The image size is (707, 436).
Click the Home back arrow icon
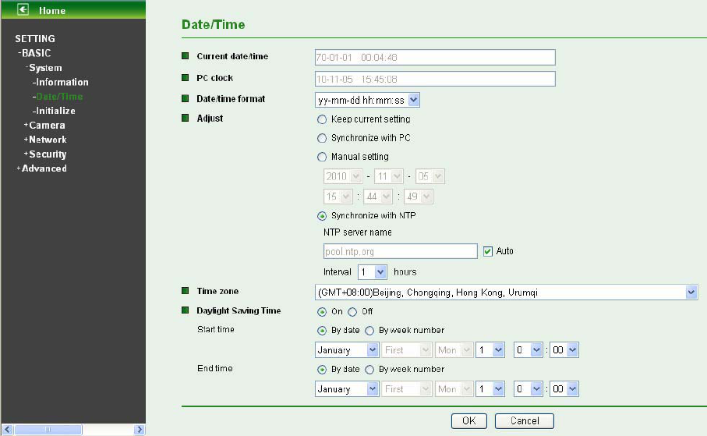pyautogui.click(x=23, y=9)
